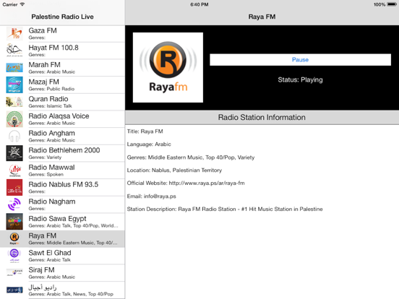
Task: Click the Wi-Fi icon in status bar
Action: [x=22, y=4]
